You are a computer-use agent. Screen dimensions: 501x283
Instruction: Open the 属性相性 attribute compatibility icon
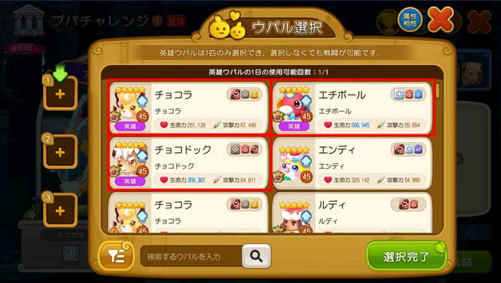409,20
